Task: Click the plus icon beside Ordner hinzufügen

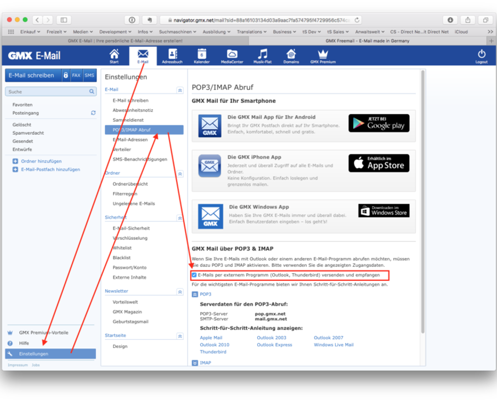Action: [15, 161]
